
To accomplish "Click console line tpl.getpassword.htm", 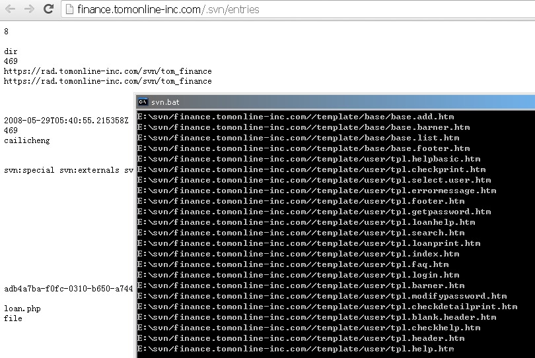I will (314, 212).
